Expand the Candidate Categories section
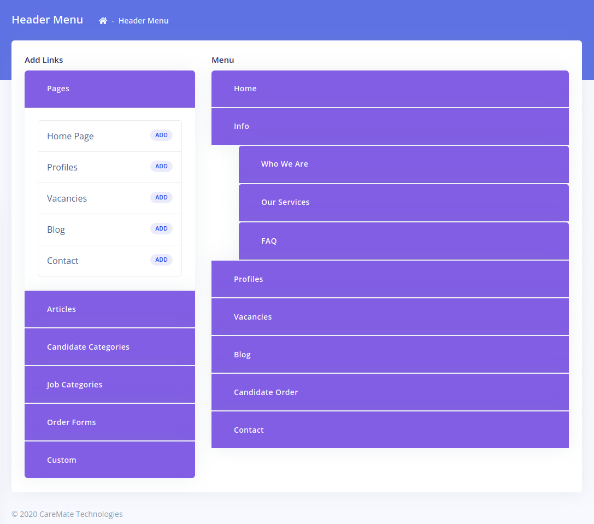 click(x=109, y=347)
